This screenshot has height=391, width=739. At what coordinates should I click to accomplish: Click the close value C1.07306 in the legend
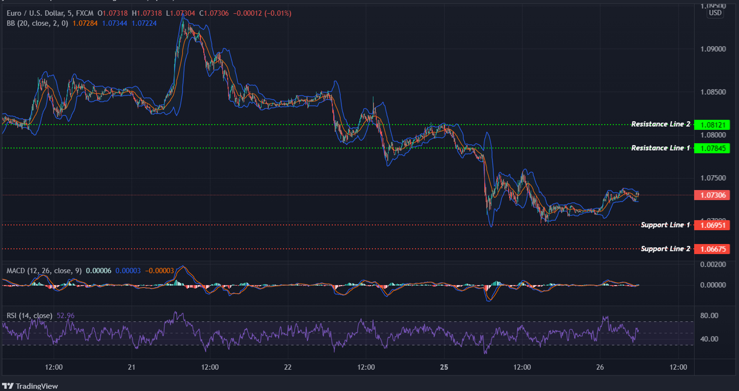pos(214,13)
